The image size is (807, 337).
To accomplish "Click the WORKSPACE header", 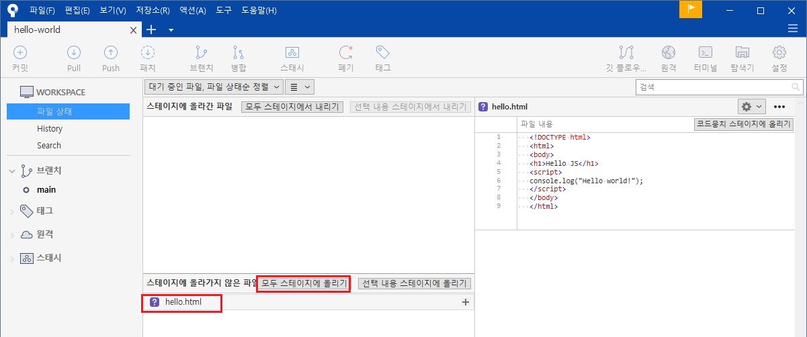I will pyautogui.click(x=52, y=92).
